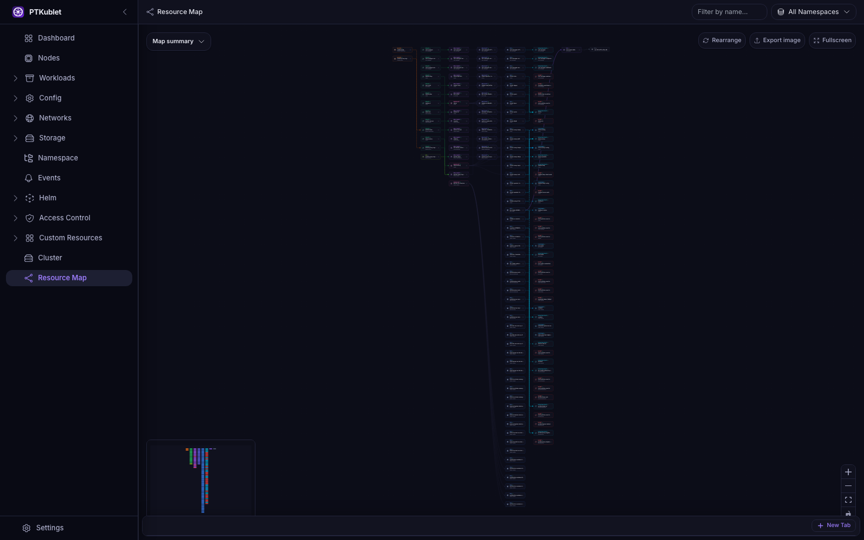Click the Access Control shield icon
This screenshot has width=864, height=540.
[30, 218]
